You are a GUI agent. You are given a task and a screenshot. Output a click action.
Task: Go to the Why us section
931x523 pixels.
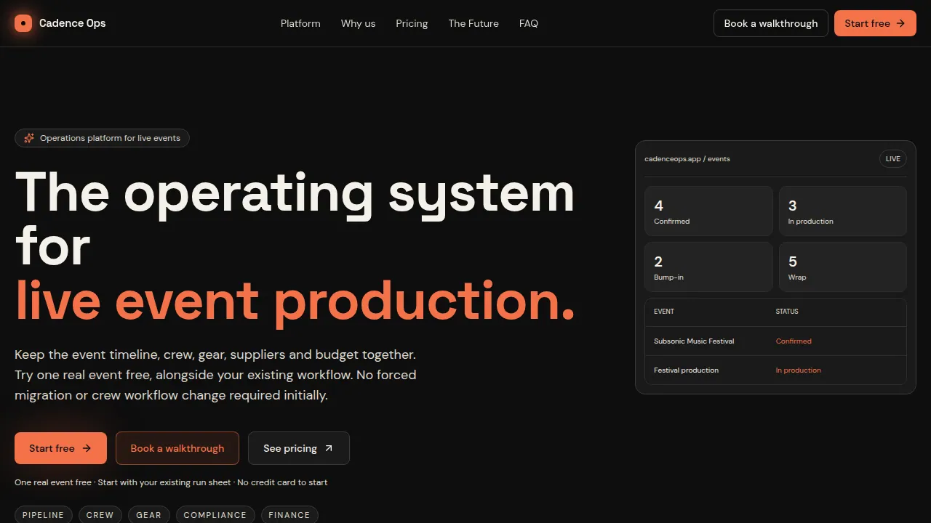click(x=358, y=23)
